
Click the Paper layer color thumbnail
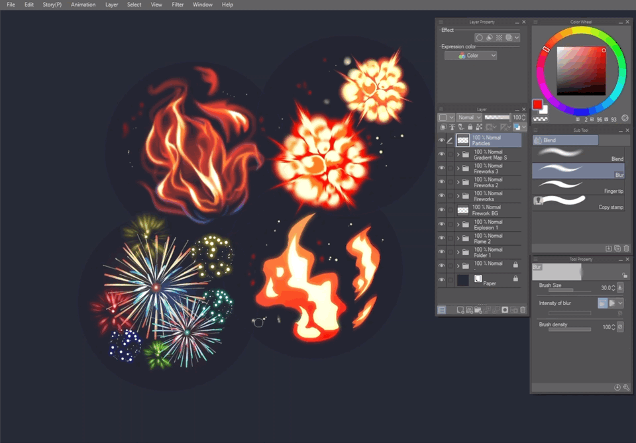pyautogui.click(x=463, y=280)
